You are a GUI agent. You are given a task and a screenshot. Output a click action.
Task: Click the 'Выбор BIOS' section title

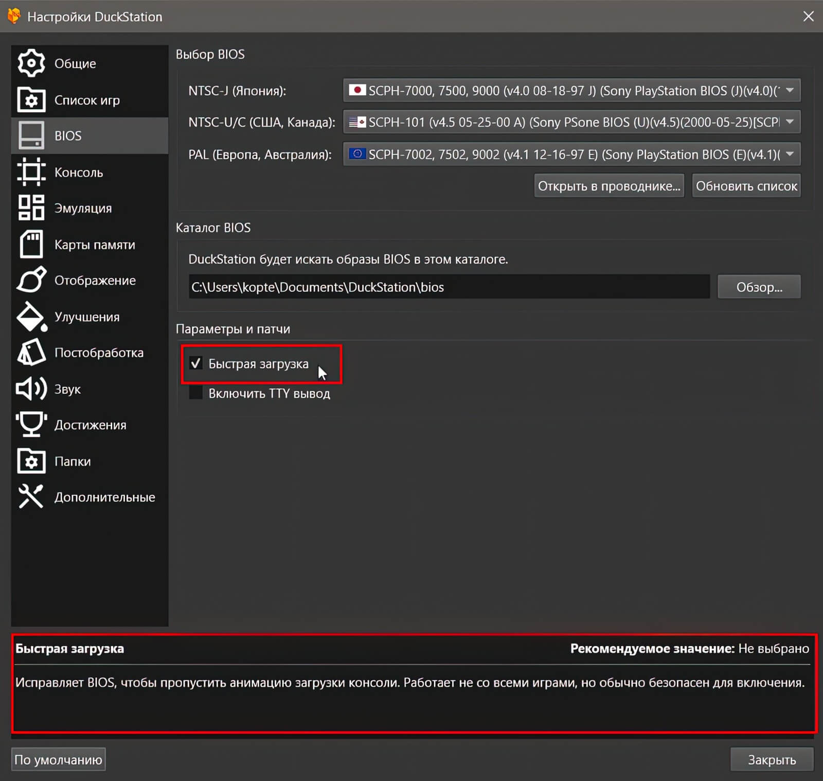[210, 54]
